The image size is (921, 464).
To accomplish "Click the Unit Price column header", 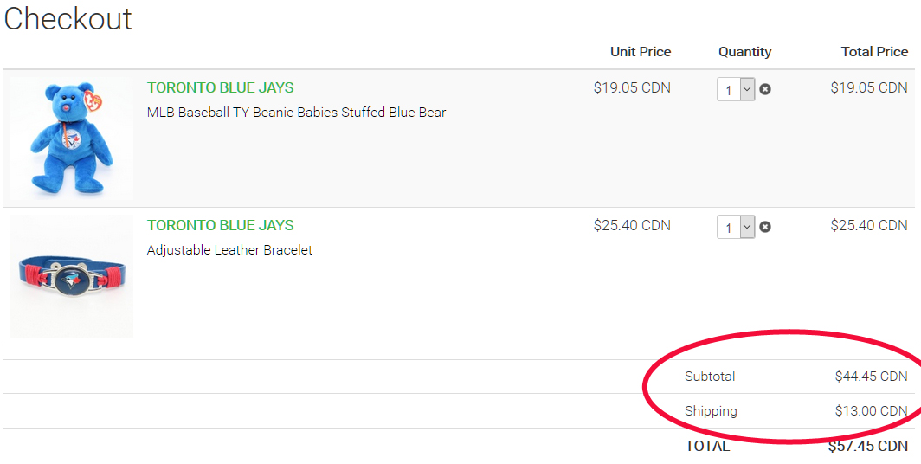I will pos(640,52).
